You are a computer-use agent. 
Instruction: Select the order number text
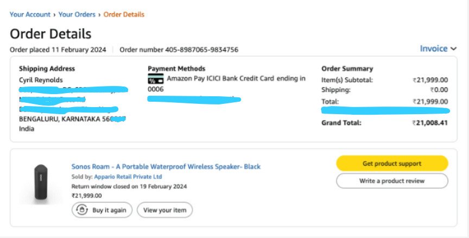click(x=179, y=50)
